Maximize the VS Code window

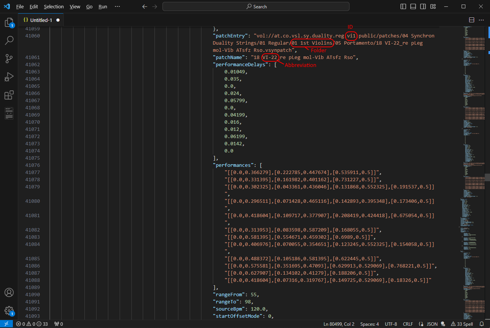coord(463,6)
